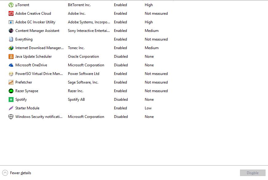Click Spotify's Disabled status
The height and width of the screenshot is (180, 268).
(x=121, y=100)
